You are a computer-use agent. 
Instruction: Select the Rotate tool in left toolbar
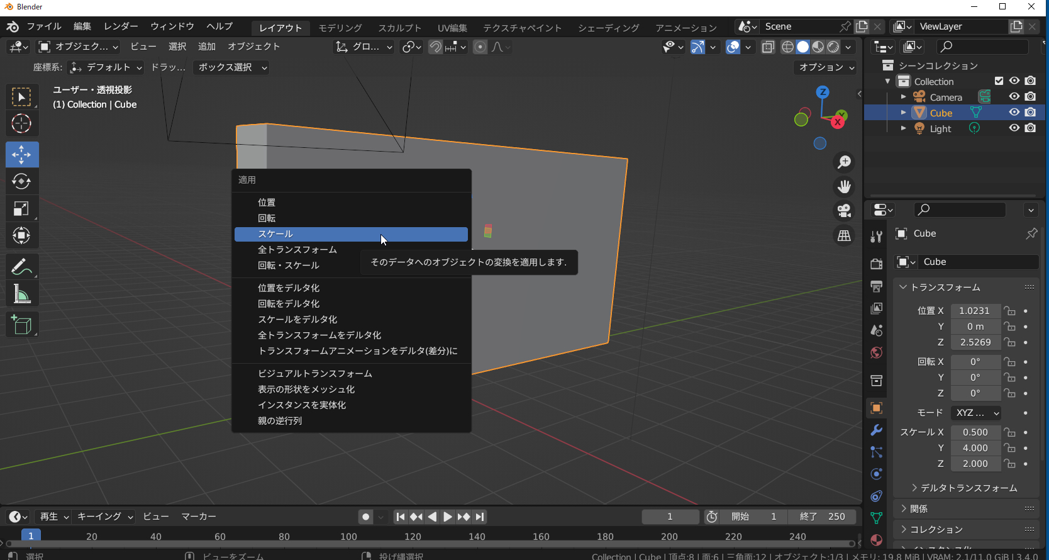click(22, 182)
